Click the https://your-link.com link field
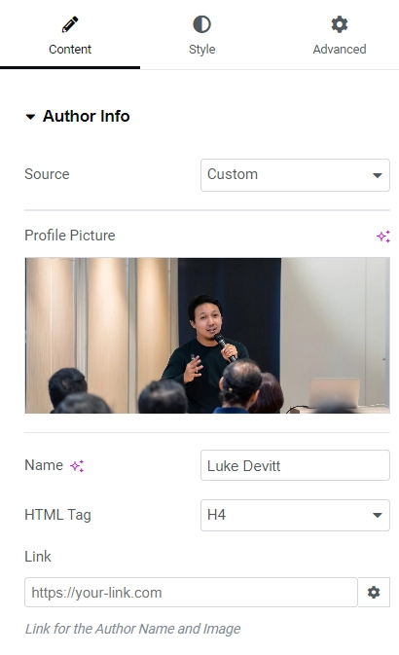Screen dimensions: 399x655 pos(191,592)
